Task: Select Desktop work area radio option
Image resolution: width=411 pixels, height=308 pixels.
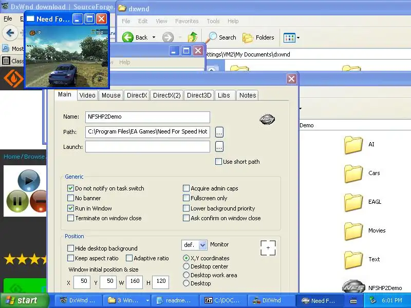Action: click(x=186, y=275)
